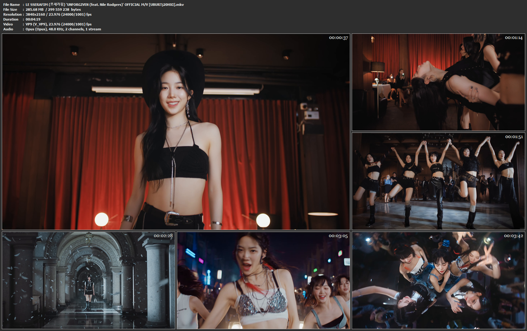Screen dimensions: 527x331
Task: Click the VP9 video codec line
Action: point(59,24)
